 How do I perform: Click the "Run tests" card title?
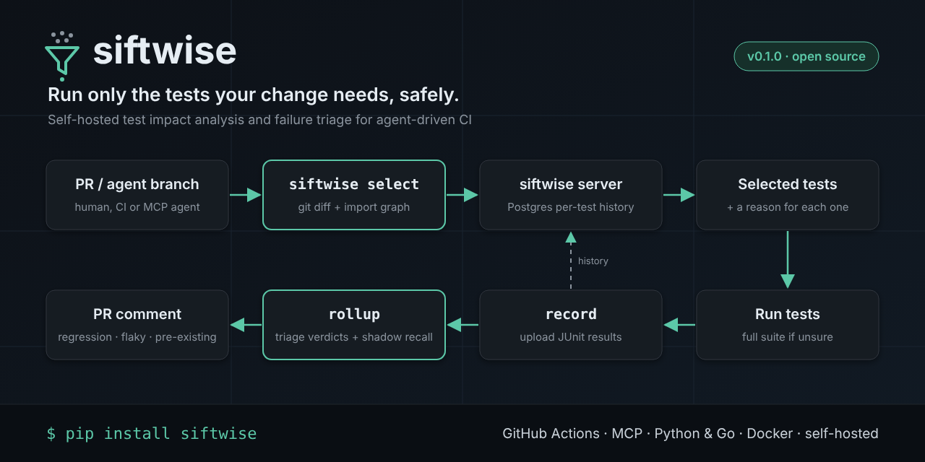coord(788,314)
